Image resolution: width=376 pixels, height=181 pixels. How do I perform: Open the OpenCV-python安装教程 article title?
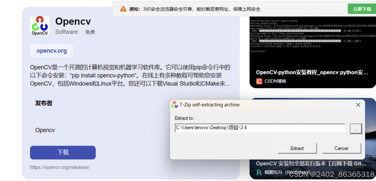coord(312,73)
